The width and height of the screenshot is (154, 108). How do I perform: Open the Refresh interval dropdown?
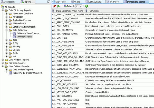point(81,6)
